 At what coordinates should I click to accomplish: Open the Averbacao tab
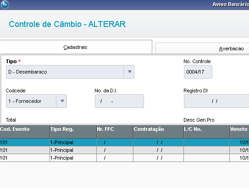(202, 48)
